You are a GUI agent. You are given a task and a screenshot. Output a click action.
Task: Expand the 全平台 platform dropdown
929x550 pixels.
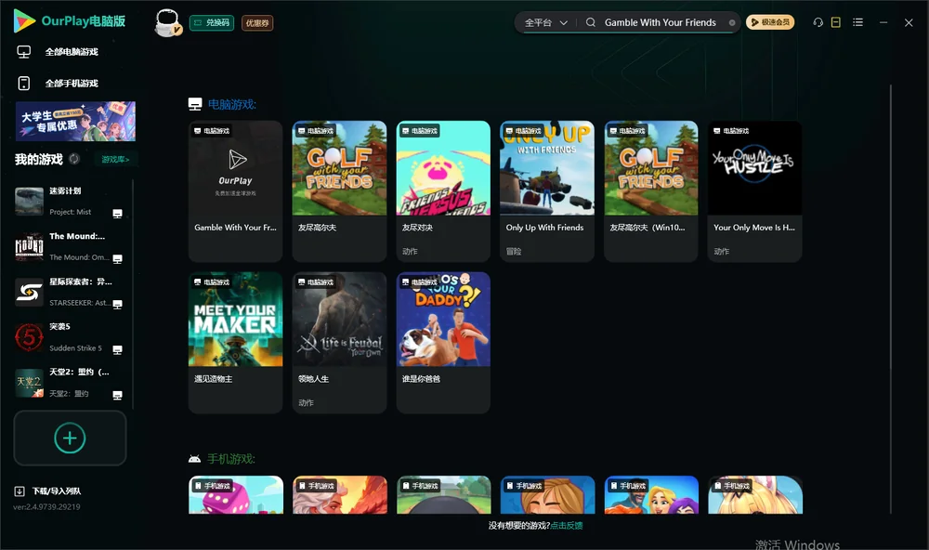click(x=545, y=22)
